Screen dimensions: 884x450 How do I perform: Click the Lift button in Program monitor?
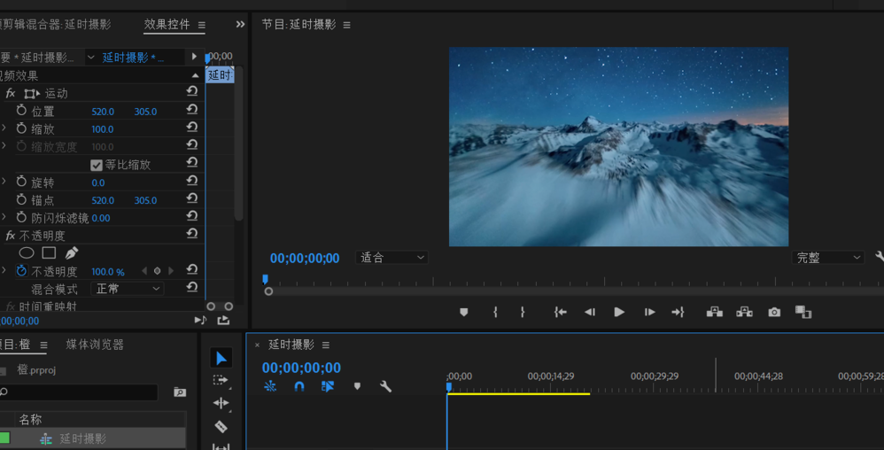point(715,313)
